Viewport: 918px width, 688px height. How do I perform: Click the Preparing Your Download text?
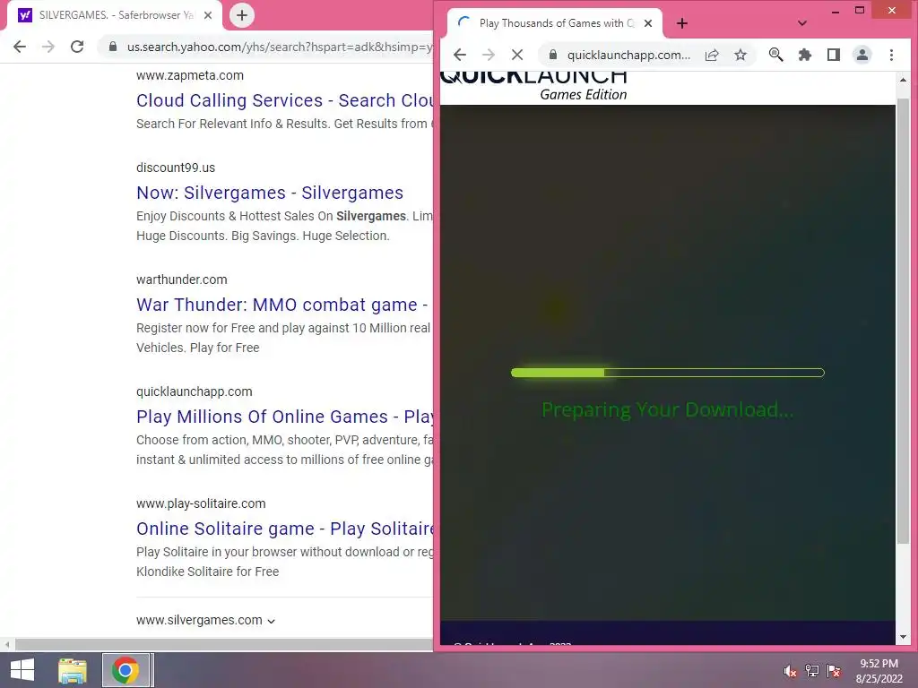[667, 409]
